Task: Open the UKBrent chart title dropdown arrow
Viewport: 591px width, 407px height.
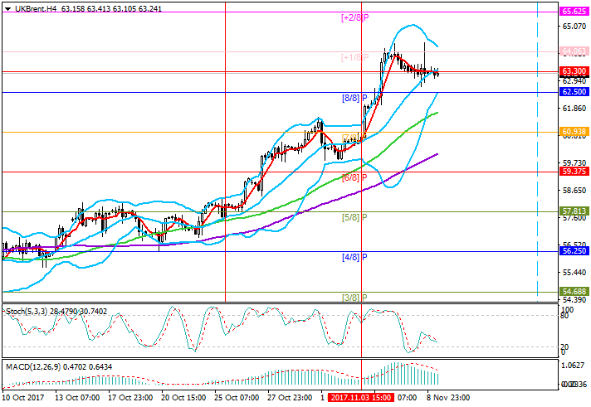Action: [x=5, y=6]
